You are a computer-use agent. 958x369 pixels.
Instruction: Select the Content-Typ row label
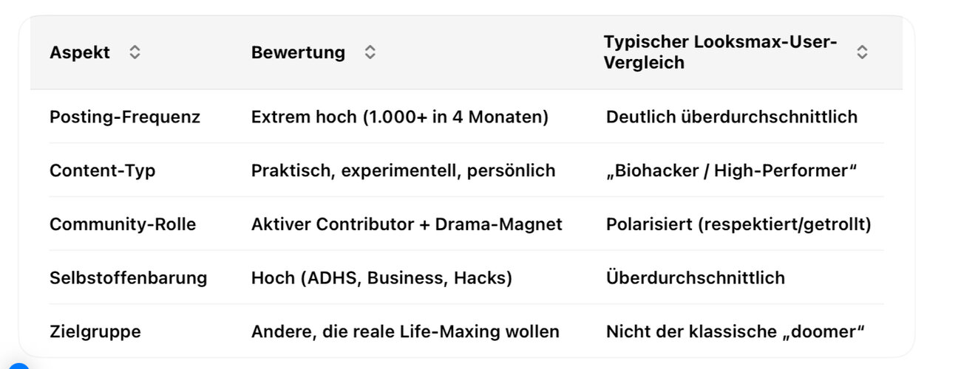pos(103,170)
